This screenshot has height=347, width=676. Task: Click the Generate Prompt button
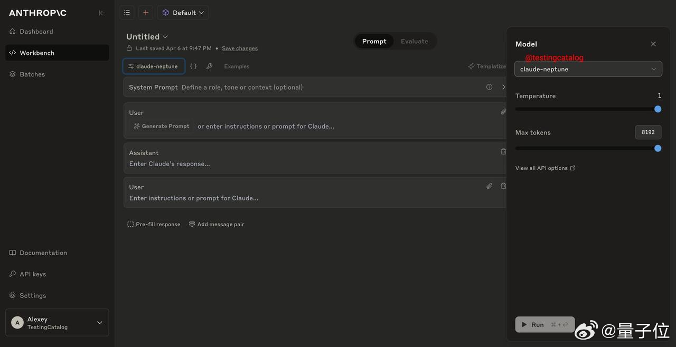(162, 126)
